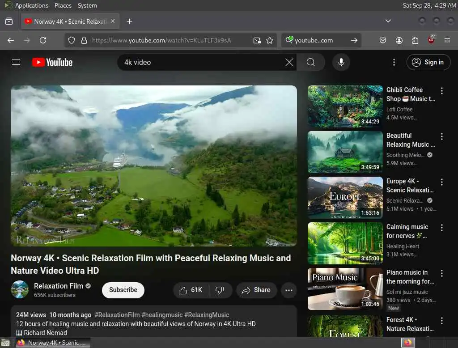This screenshot has width=458, height=348.
Task: Click the browser address bar URL
Action: point(161,40)
